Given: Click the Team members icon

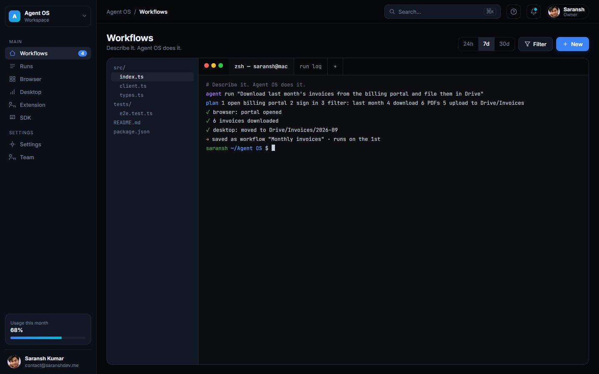Looking at the screenshot, I should click(x=12, y=157).
